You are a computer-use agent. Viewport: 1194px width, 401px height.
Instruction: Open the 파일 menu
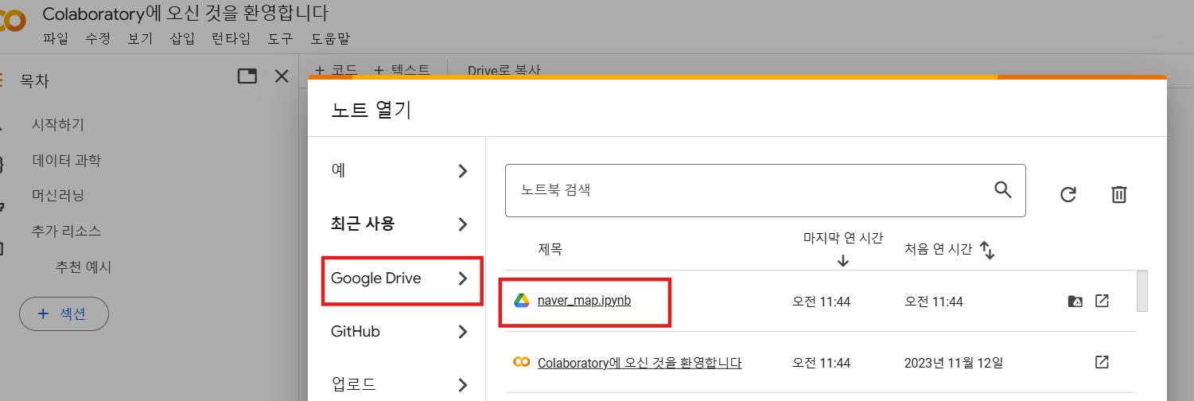[56, 38]
